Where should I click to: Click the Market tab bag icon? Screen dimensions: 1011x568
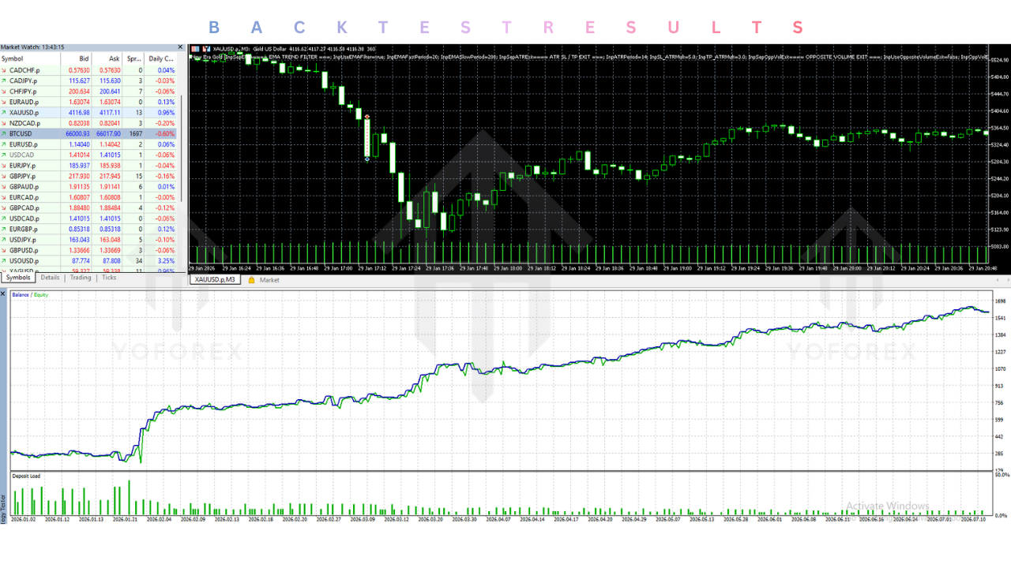(252, 280)
